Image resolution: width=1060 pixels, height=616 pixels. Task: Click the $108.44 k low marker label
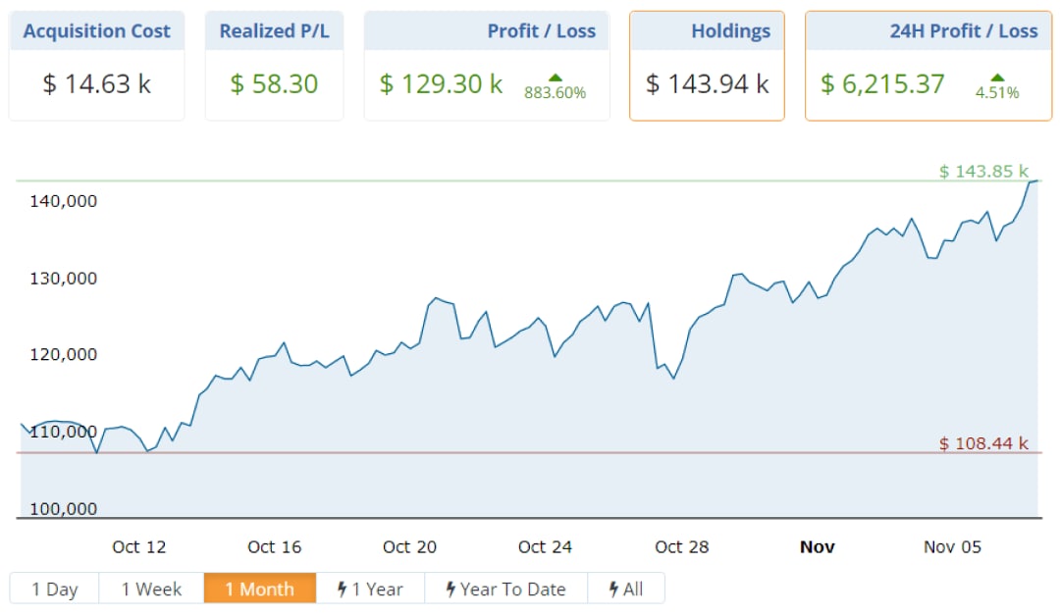click(x=983, y=443)
